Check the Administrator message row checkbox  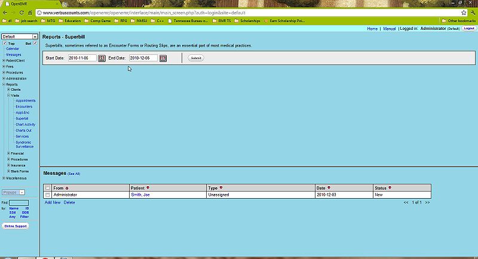pos(47,195)
